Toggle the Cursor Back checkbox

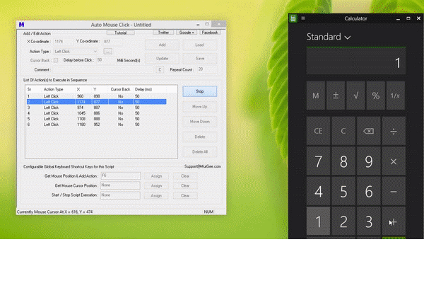point(56,60)
